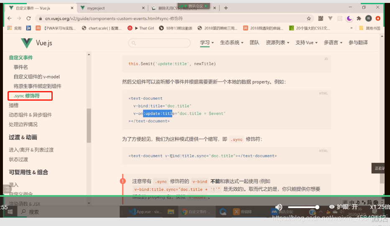The height and width of the screenshot is (226, 390).
Task: Bookmark this page with the star icon
Action: click(x=308, y=18)
